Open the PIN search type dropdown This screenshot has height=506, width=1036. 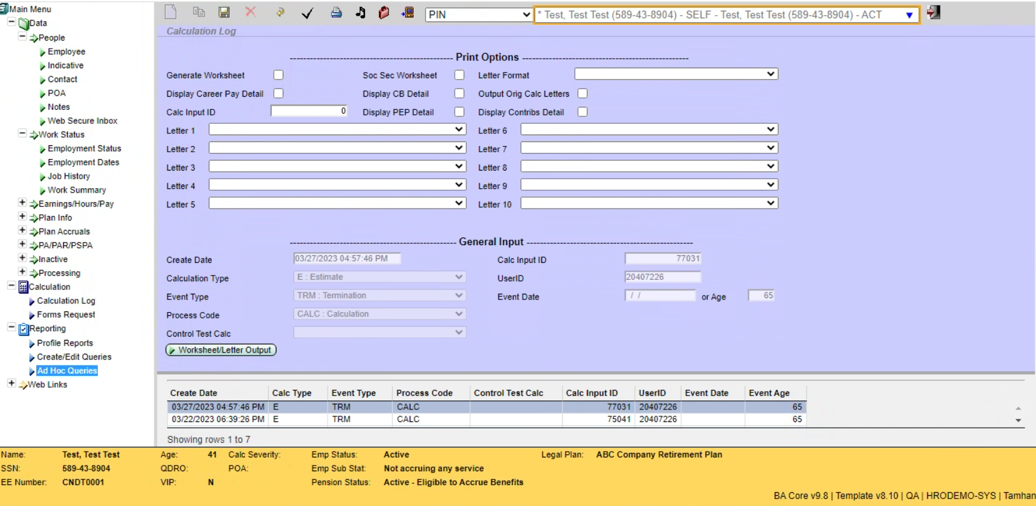pos(478,15)
